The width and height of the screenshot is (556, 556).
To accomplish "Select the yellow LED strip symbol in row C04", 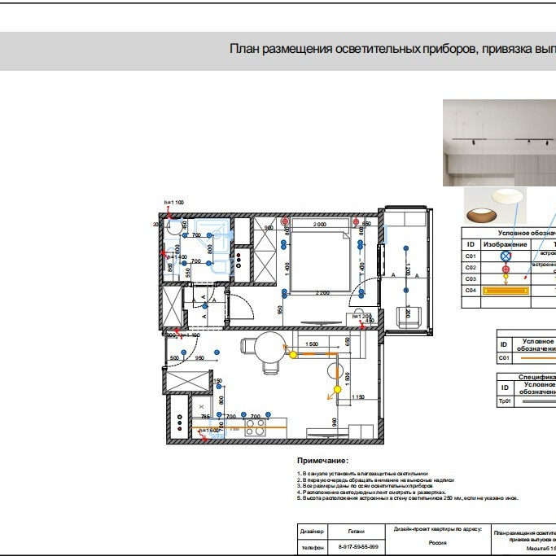I will [505, 290].
